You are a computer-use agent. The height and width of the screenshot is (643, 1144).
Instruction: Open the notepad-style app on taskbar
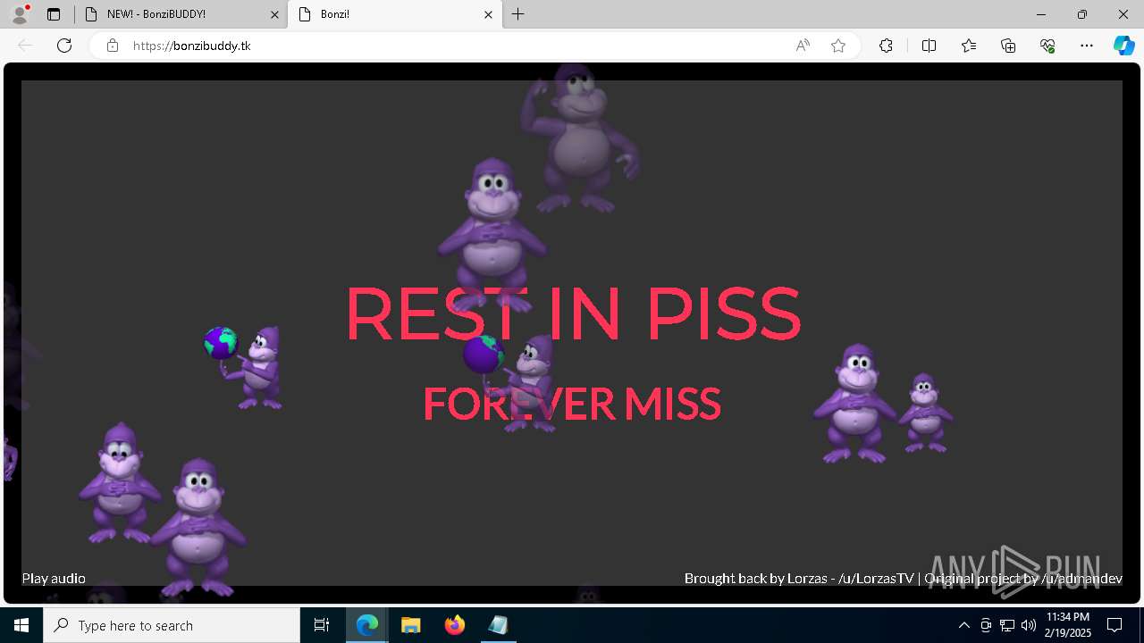[x=498, y=625]
